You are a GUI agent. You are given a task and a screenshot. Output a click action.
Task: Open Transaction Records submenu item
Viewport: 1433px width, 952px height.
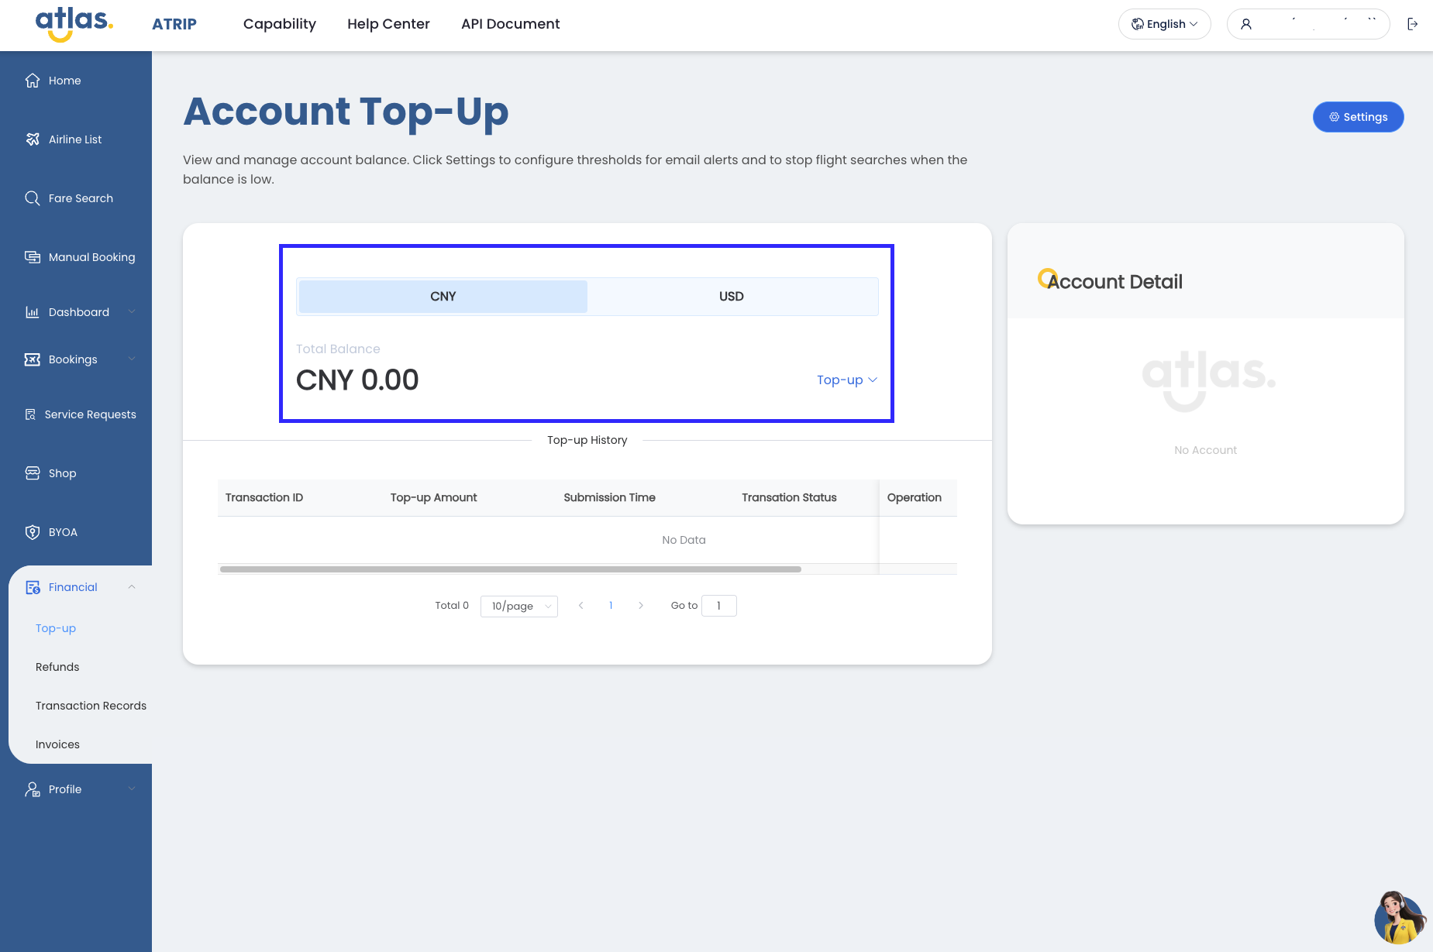click(91, 706)
